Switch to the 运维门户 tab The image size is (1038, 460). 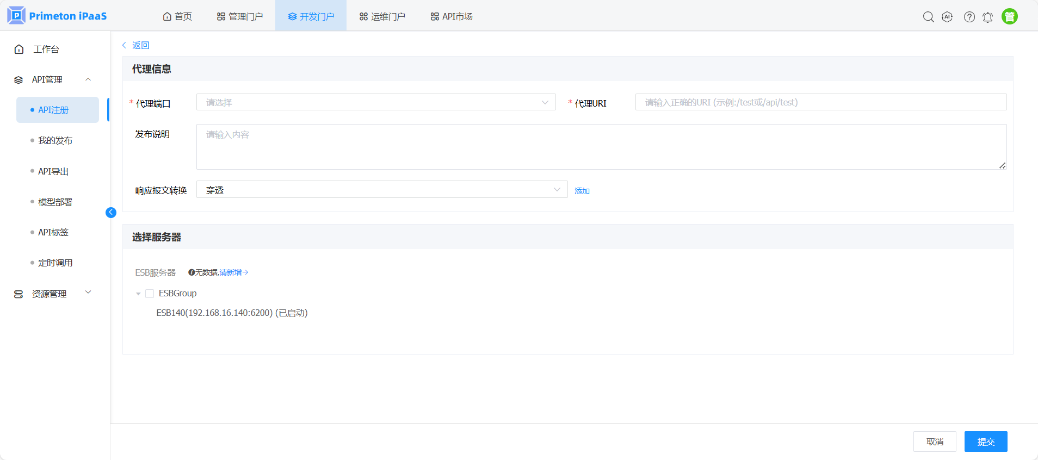(x=382, y=16)
